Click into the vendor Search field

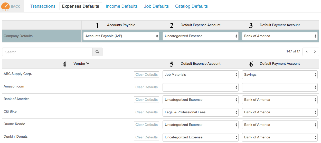(47, 52)
